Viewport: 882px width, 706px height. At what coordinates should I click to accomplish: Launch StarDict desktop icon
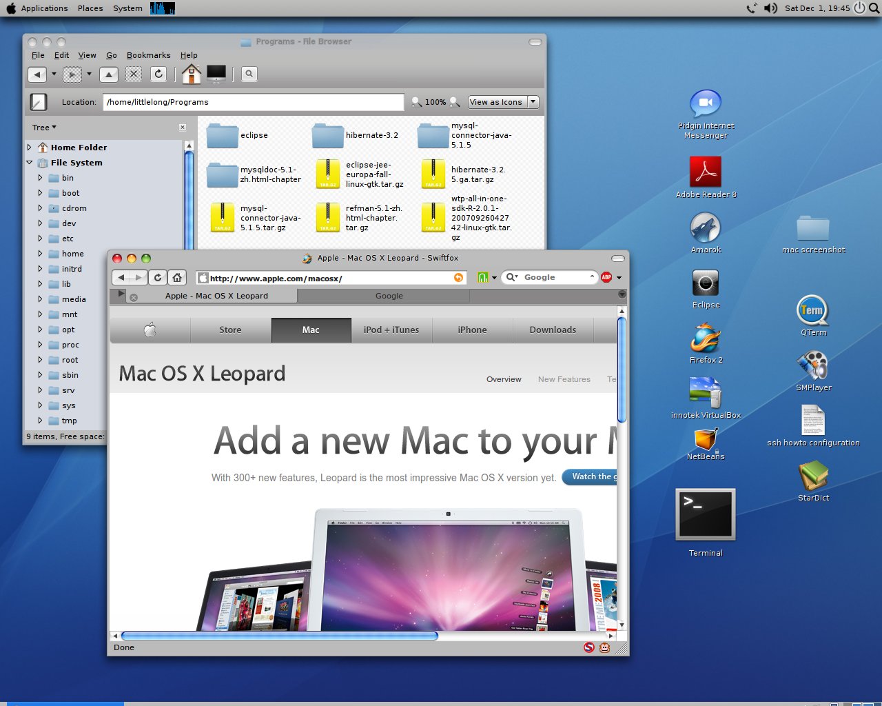pyautogui.click(x=813, y=476)
